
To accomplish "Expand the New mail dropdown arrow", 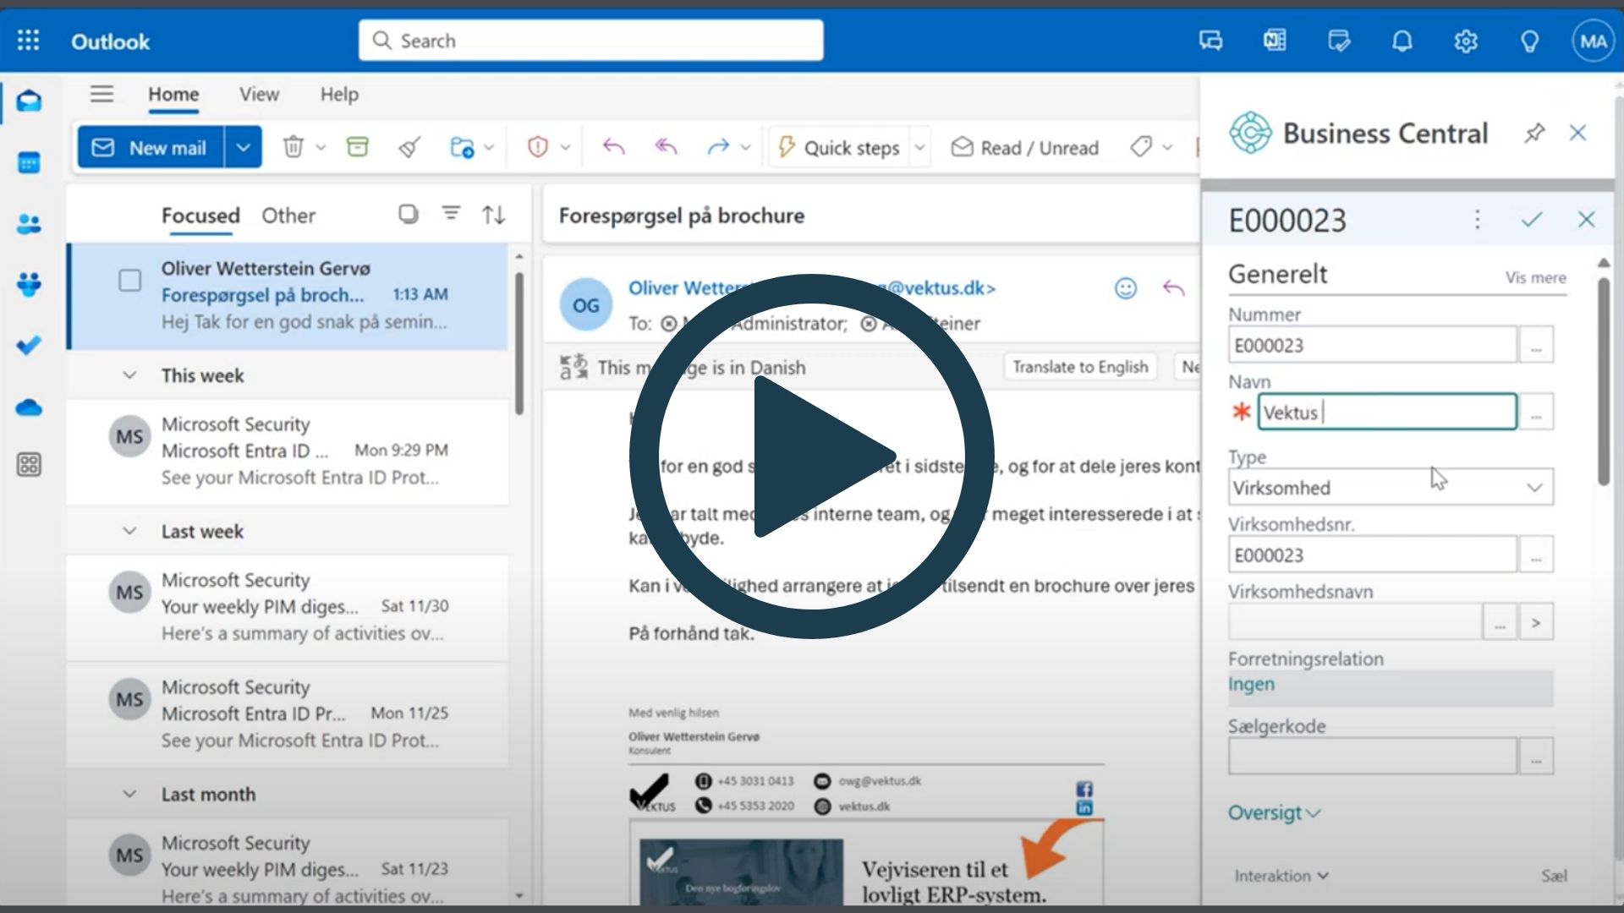I will click(243, 147).
